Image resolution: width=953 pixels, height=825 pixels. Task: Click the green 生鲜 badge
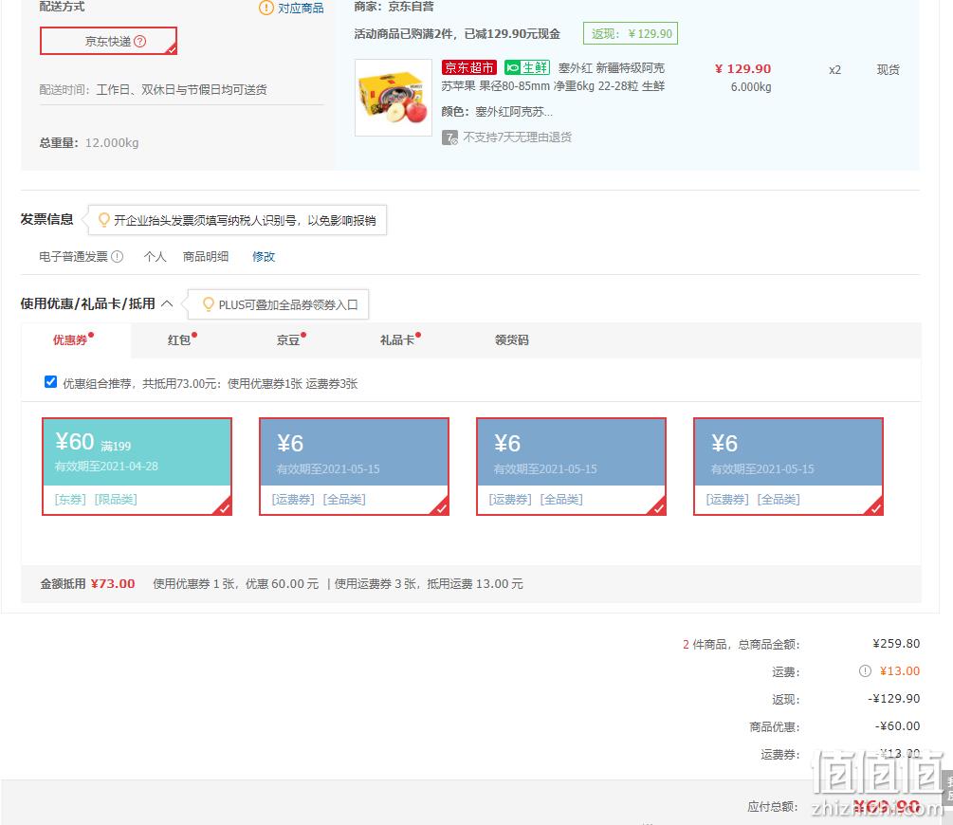coord(527,67)
